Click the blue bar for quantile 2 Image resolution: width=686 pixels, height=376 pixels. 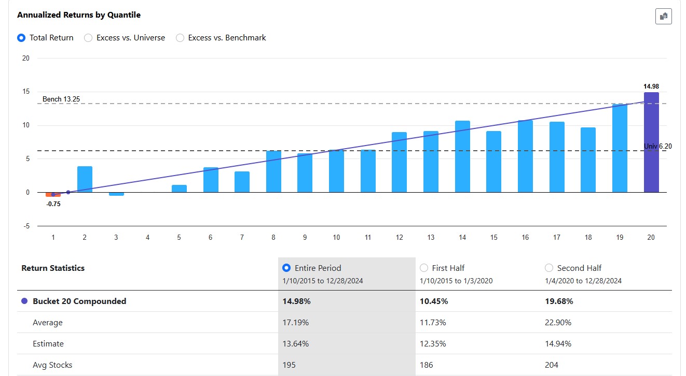[x=85, y=179]
